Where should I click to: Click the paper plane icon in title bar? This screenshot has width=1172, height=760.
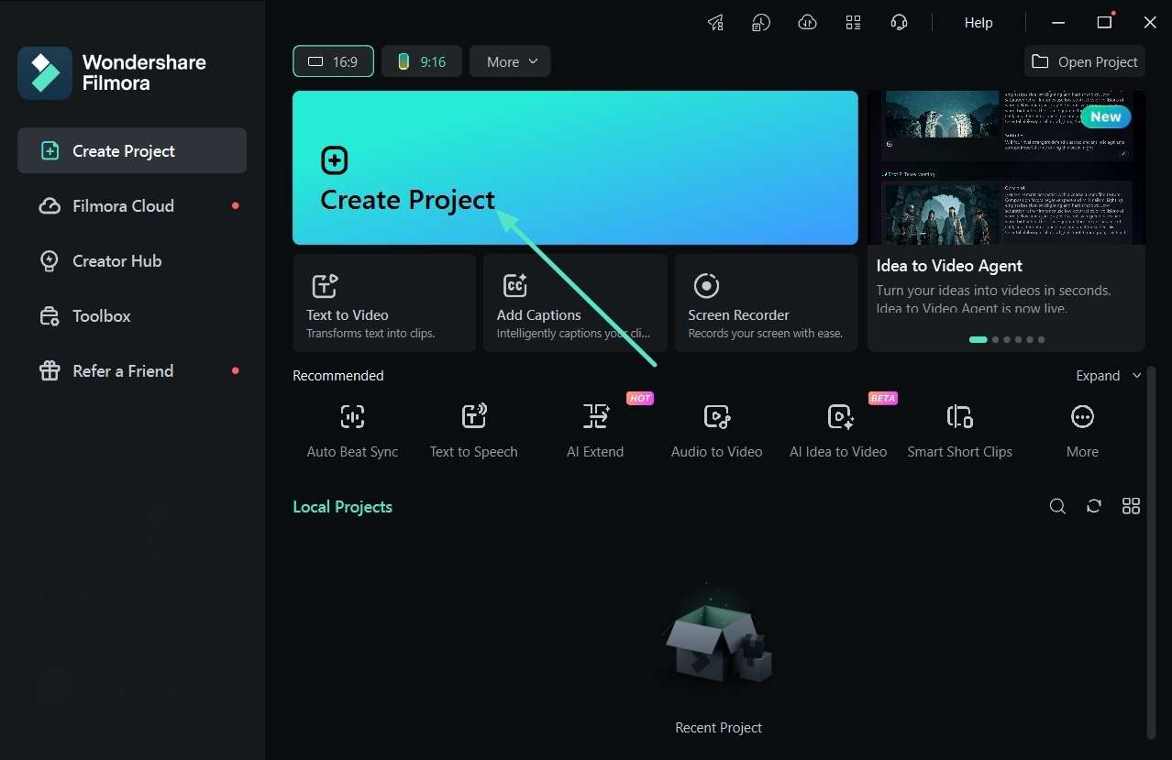715,22
